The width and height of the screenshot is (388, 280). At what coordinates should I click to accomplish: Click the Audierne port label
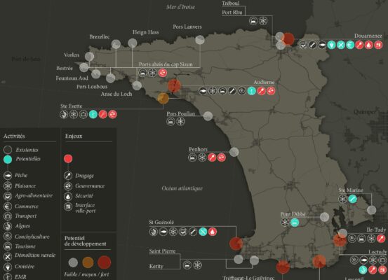(264, 82)
